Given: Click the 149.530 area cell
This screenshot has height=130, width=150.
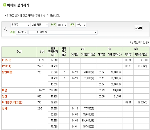Looking at the screenshot, I should [x=53, y=84].
